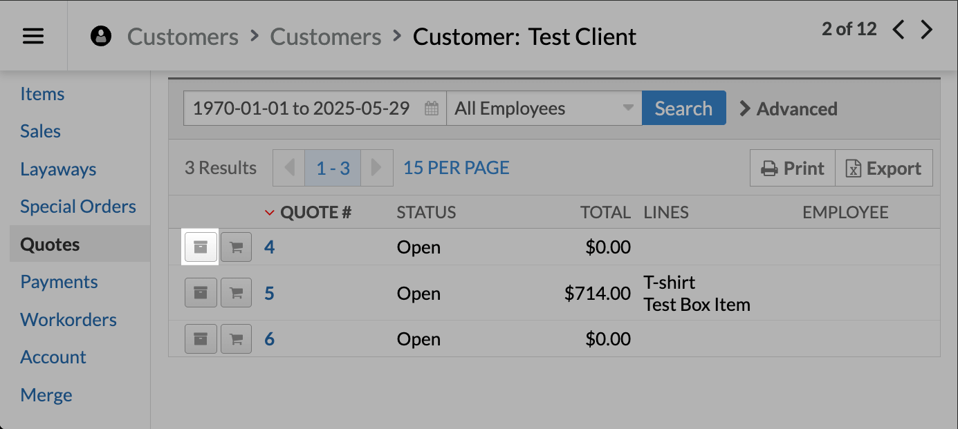Open quote number 5 link
Image resolution: width=958 pixels, height=429 pixels.
click(269, 294)
